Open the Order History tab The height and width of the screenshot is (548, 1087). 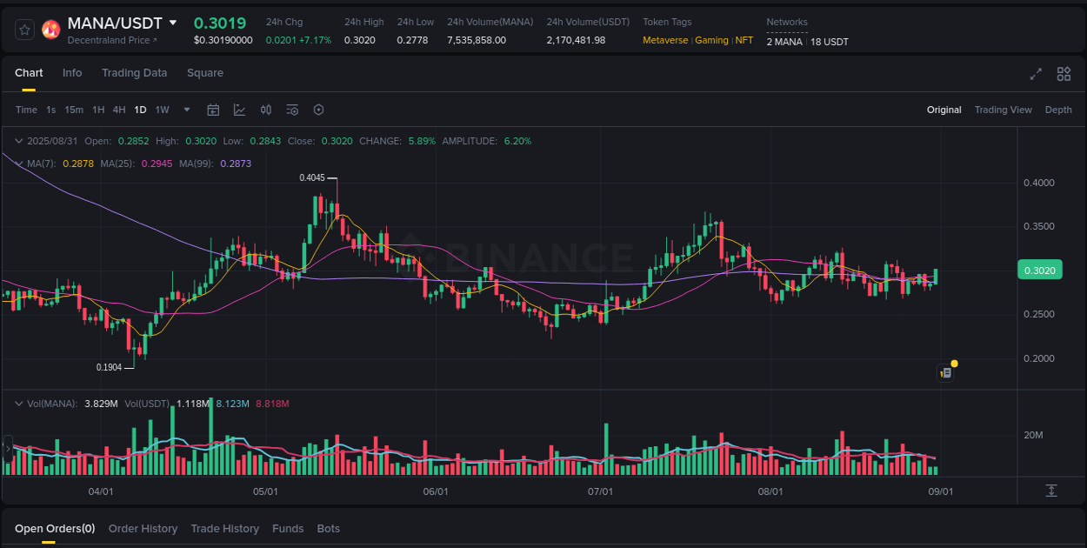click(143, 528)
